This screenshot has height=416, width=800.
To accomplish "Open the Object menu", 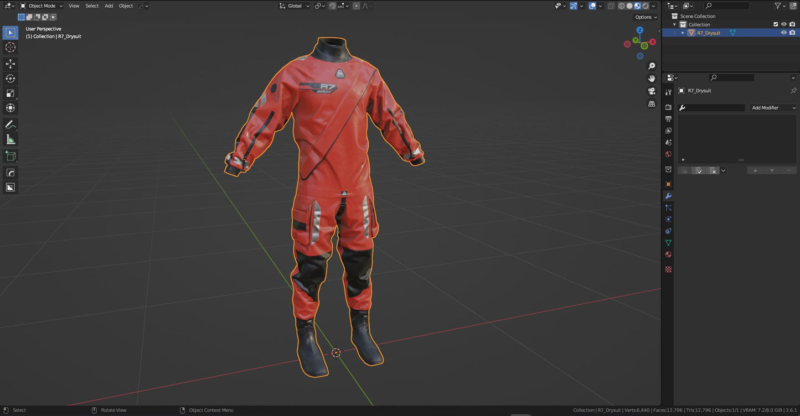I will 126,6.
